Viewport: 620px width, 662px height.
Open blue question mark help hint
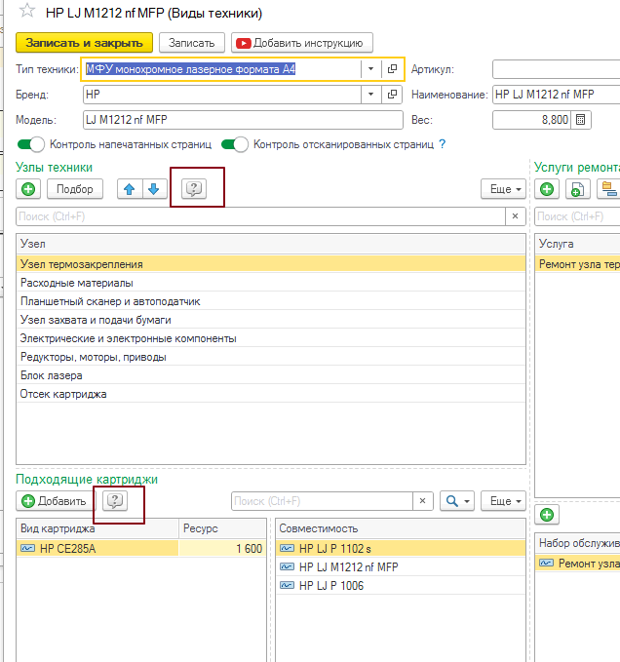pos(442,144)
